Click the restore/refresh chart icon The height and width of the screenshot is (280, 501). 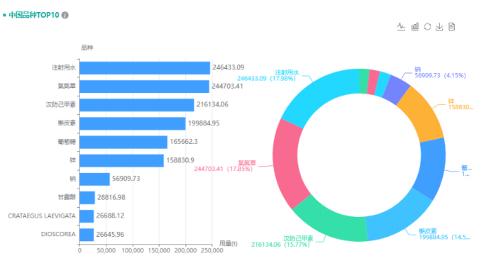click(x=427, y=27)
